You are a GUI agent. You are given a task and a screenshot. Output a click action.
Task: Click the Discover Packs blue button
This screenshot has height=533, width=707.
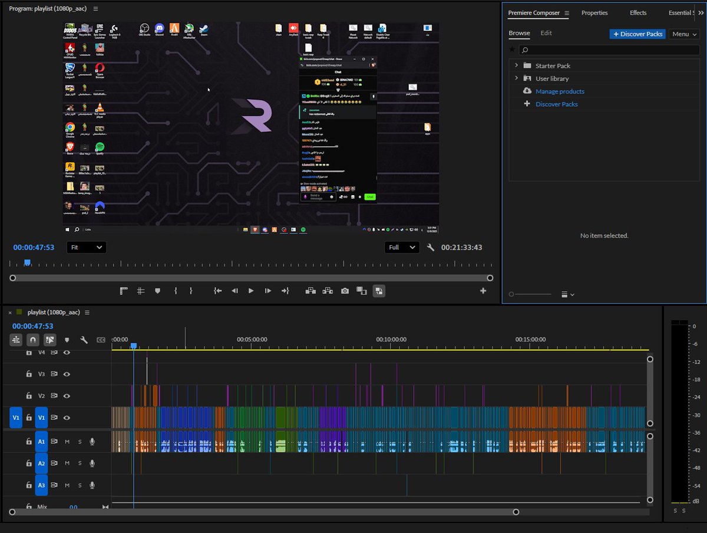tap(637, 34)
